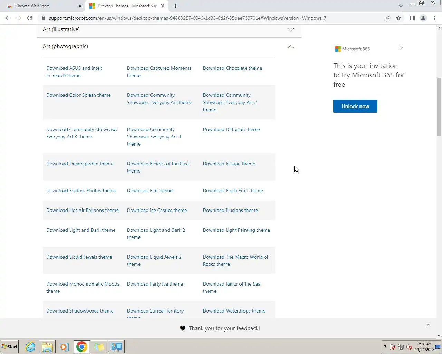Open Download Ice Castles theme link

tap(157, 210)
